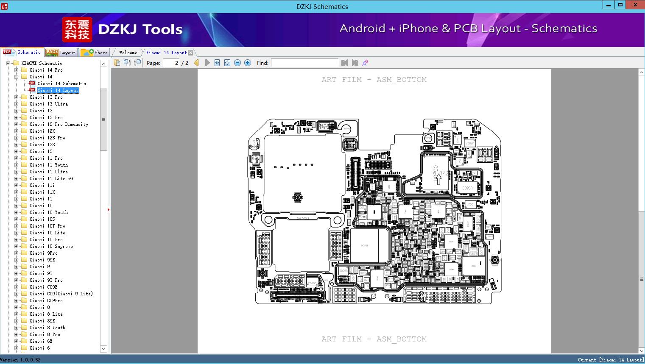Switch to the PADS Layout panel tab
Image resolution: width=645 pixels, height=364 pixels.
pyautogui.click(x=60, y=52)
